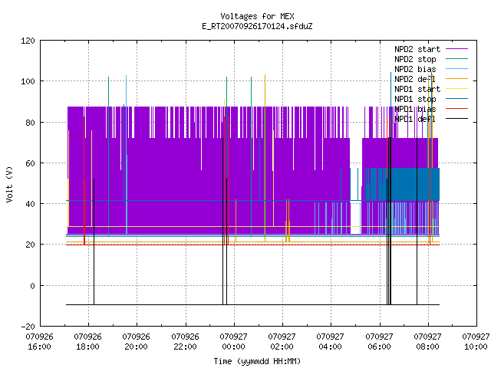Select the 'NPD2 start' legend label

pyautogui.click(x=417, y=49)
